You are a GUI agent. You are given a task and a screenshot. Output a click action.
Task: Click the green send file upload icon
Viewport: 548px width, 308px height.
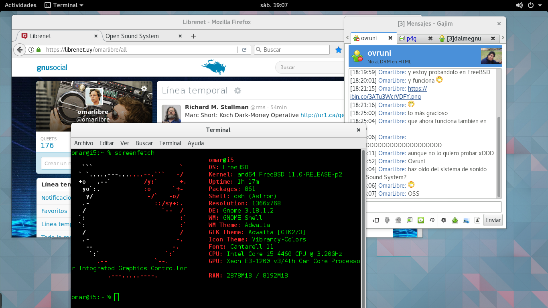[x=455, y=220]
